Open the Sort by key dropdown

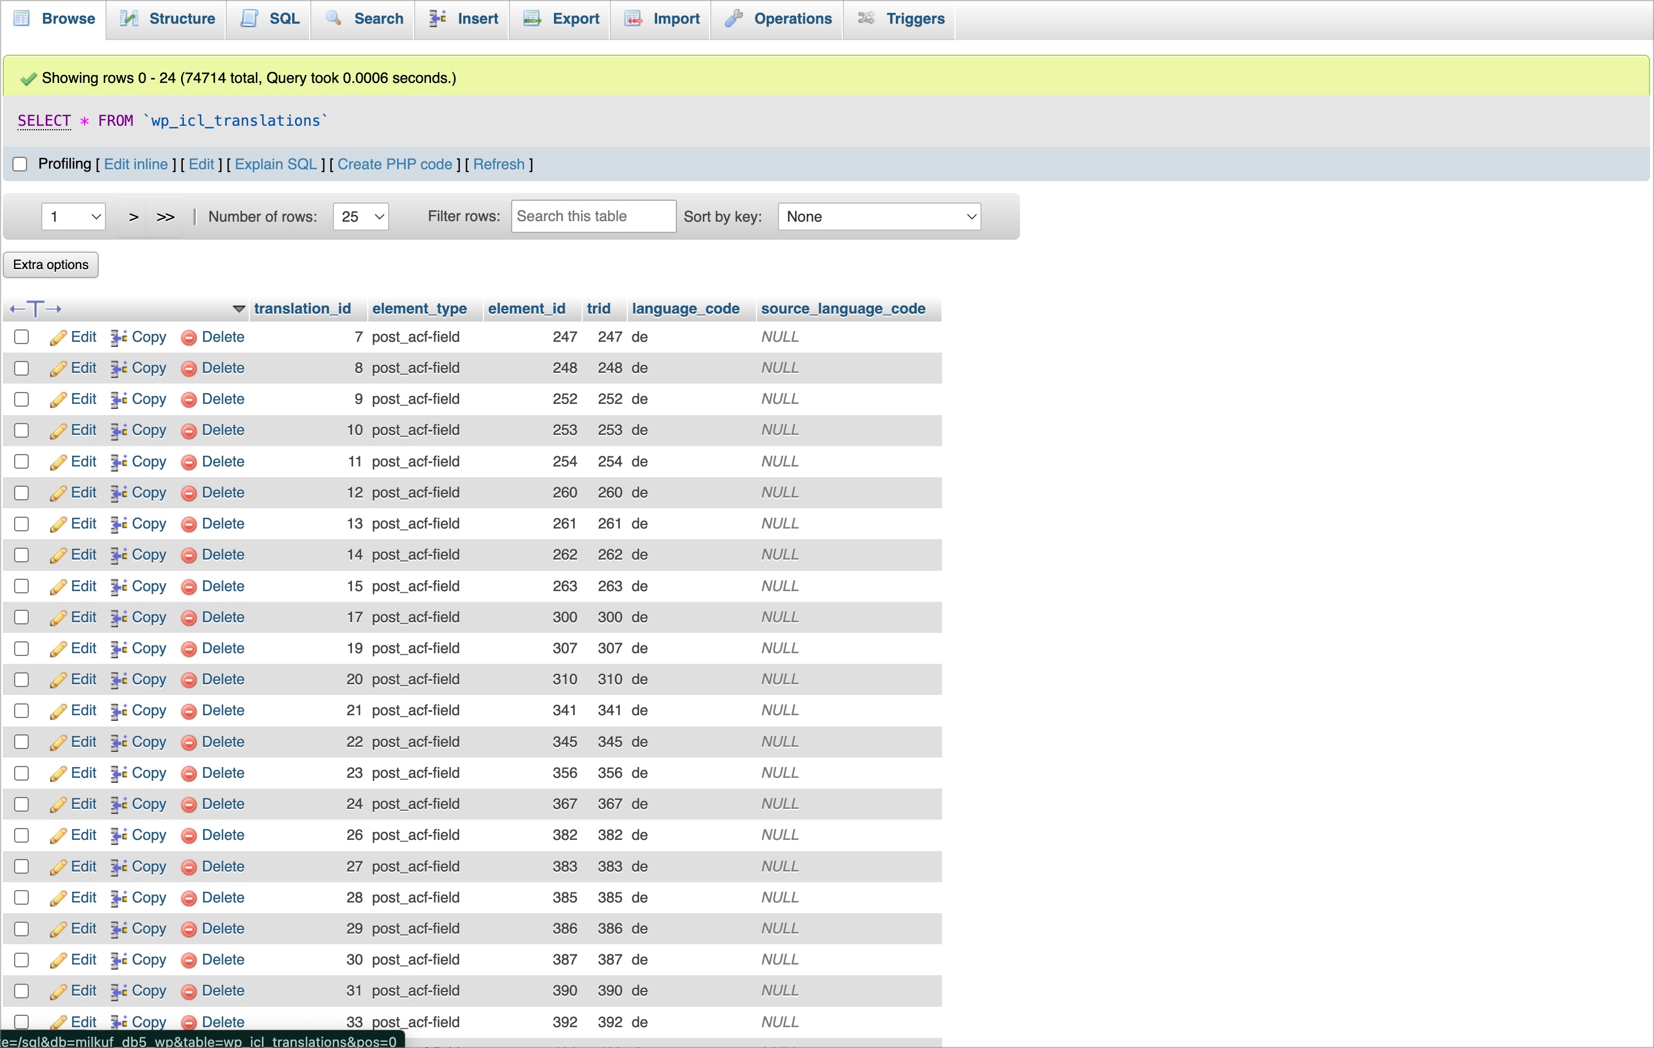[x=879, y=217]
